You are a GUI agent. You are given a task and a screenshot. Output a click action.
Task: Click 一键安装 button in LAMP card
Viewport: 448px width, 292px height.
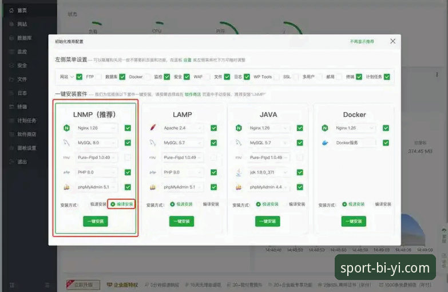pyautogui.click(x=181, y=222)
